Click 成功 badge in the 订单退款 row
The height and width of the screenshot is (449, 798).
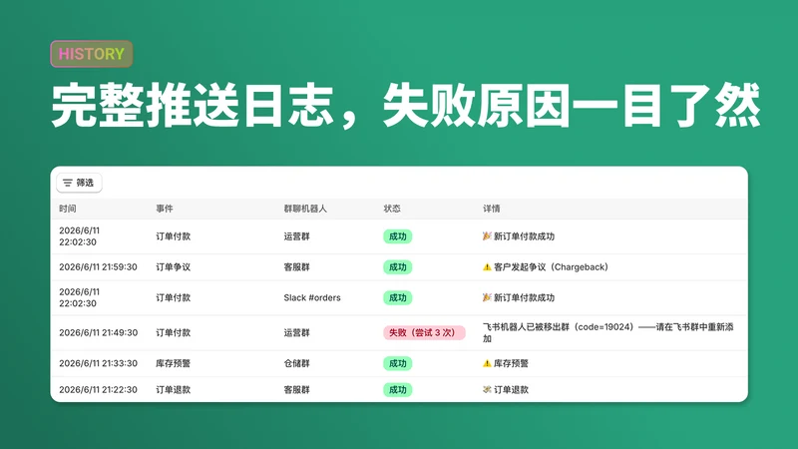click(x=397, y=389)
